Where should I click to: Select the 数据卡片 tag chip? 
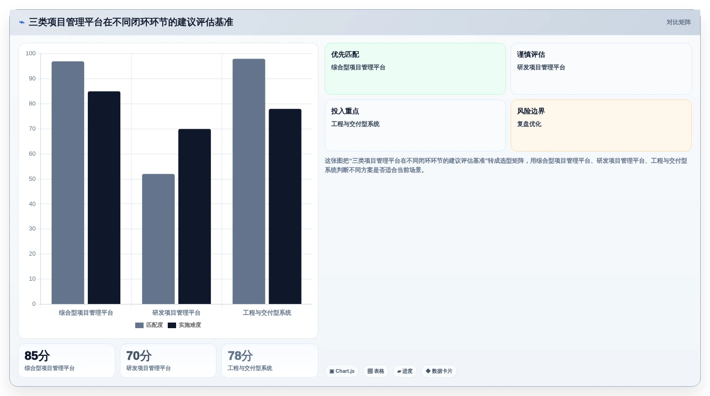(x=439, y=371)
